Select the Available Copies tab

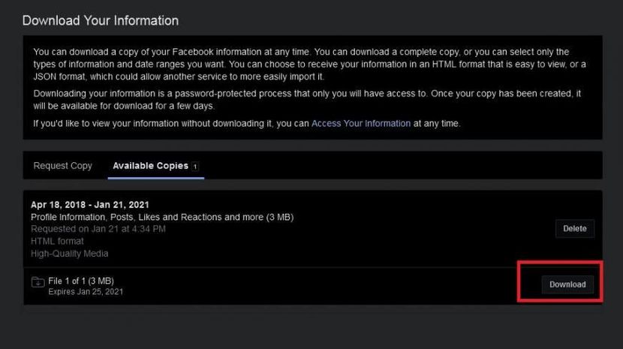150,166
